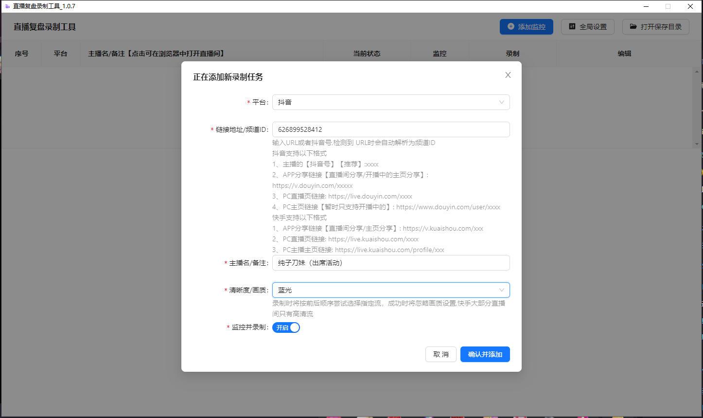Maximize the application window
The height and width of the screenshot is (418, 703).
[x=668, y=6]
